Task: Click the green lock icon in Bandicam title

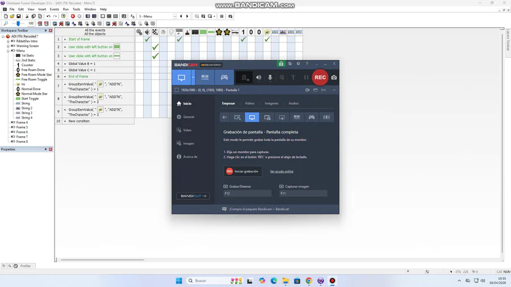Action: click(x=281, y=64)
